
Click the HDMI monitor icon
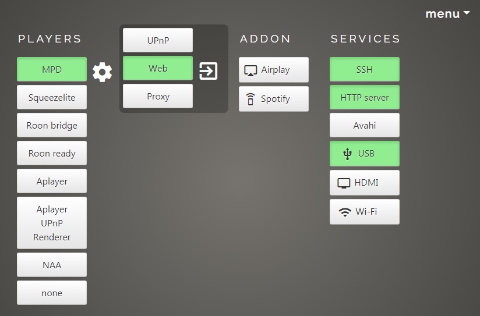(x=344, y=183)
